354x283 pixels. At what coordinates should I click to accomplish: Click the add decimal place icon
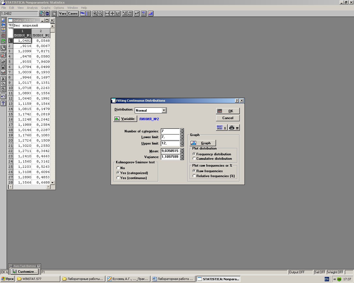click(x=125, y=14)
